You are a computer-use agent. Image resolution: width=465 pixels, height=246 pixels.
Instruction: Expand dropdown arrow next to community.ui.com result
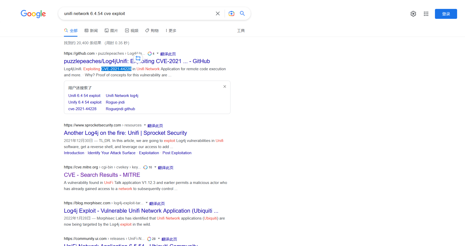point(159,239)
